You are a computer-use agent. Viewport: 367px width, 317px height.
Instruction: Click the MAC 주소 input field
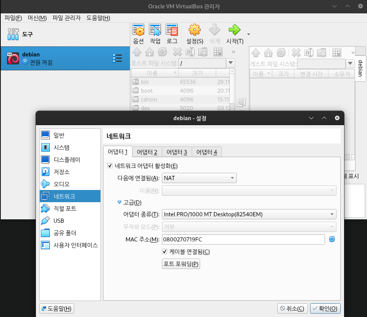(243, 239)
